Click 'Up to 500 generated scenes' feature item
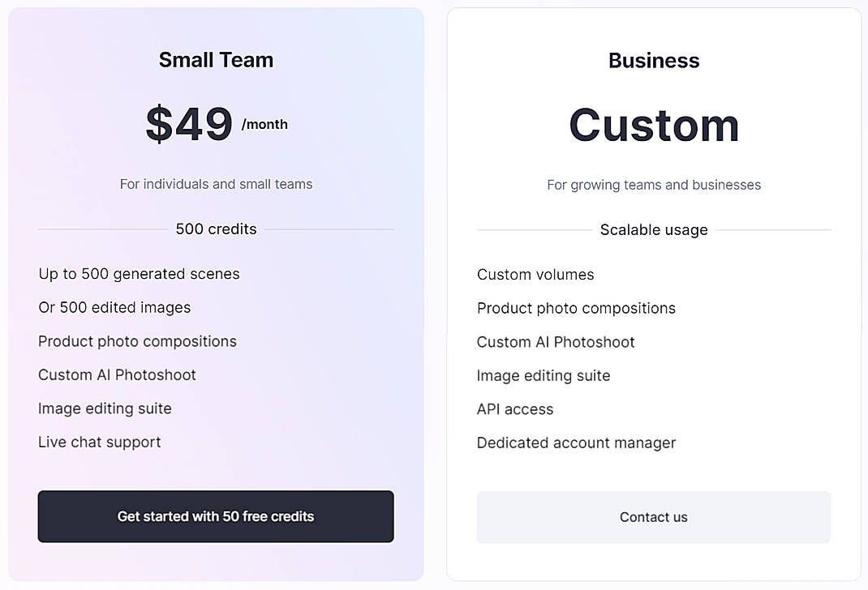Screen dimensions: 868x590 tap(139, 274)
